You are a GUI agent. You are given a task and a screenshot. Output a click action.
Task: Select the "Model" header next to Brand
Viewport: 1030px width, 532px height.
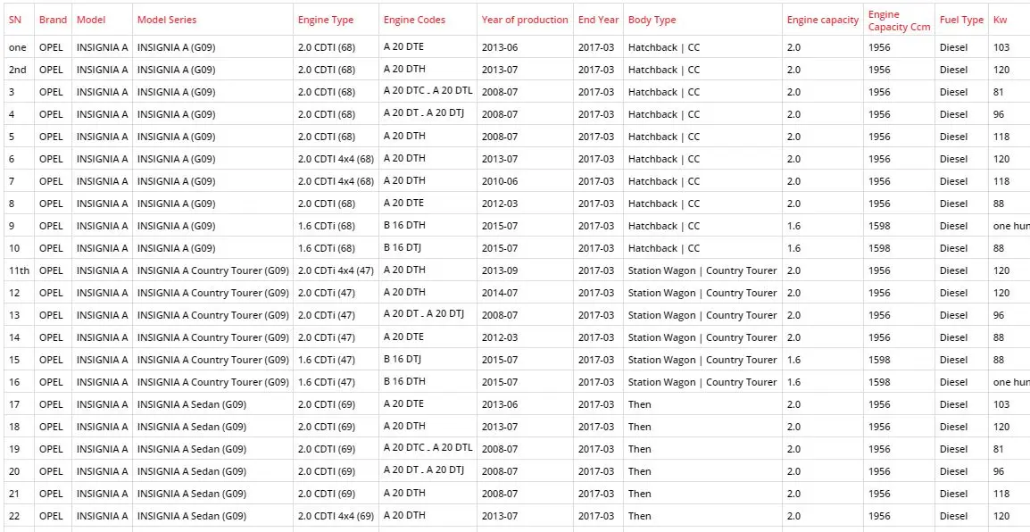tap(91, 20)
